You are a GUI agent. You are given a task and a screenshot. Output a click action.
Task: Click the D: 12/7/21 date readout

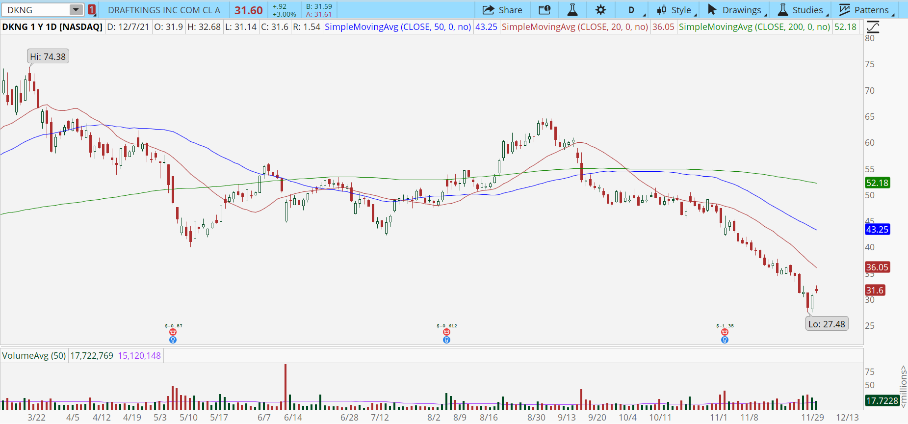point(128,27)
